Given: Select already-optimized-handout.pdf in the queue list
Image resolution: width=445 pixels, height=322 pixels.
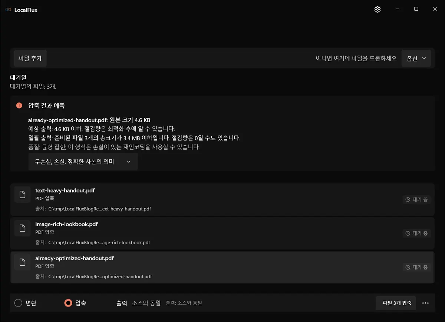Looking at the screenshot, I should coord(222,267).
